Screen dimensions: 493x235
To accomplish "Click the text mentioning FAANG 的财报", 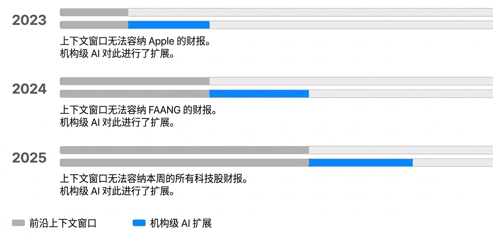I will click(x=138, y=110).
